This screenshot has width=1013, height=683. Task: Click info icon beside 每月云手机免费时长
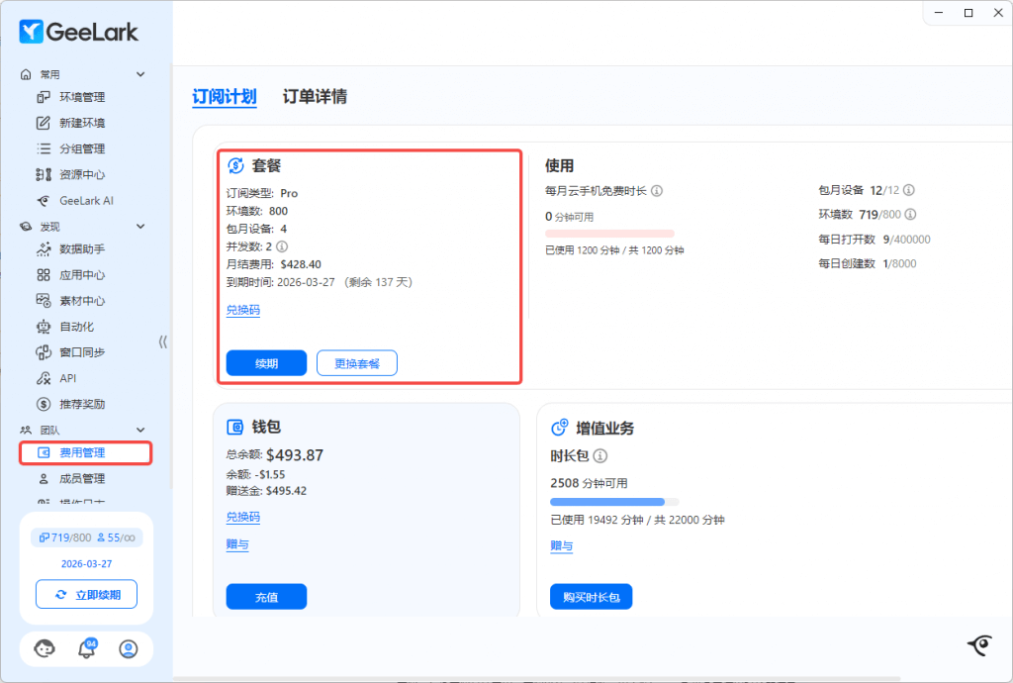[x=657, y=191]
